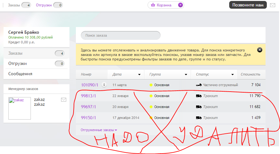Select Отгрузки in the sidebar menu
The image size is (280, 154).
pyautogui.click(x=17, y=63)
